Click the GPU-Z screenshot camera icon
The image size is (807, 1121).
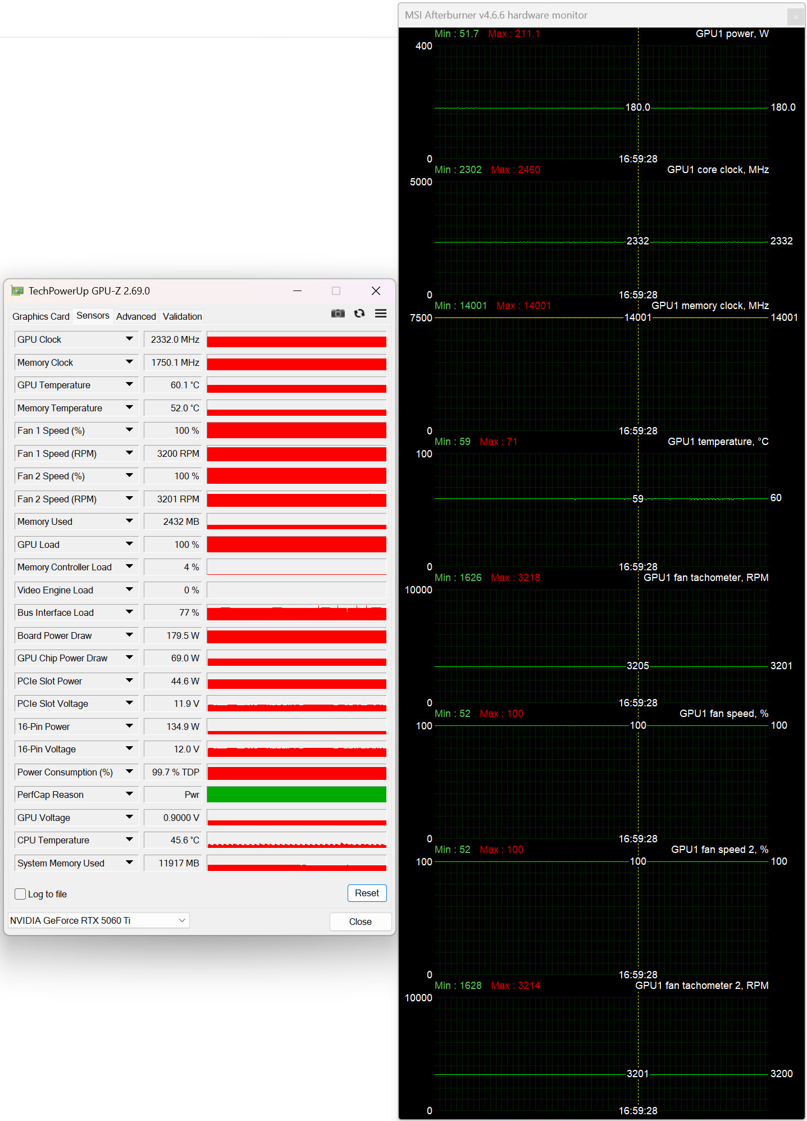pos(338,314)
